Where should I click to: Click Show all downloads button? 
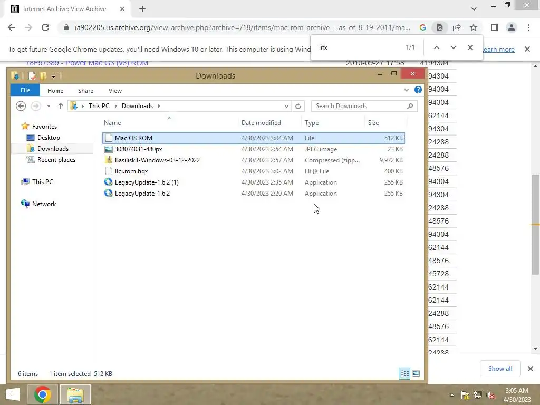(500, 369)
